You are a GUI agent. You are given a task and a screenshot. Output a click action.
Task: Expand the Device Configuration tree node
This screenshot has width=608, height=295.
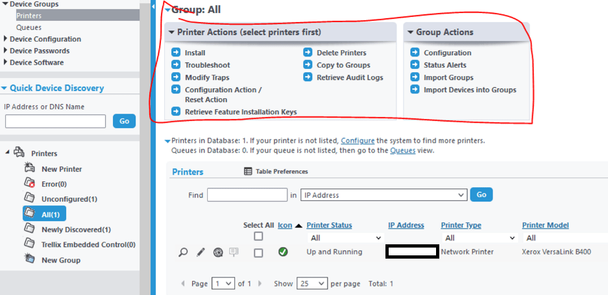coord(5,39)
